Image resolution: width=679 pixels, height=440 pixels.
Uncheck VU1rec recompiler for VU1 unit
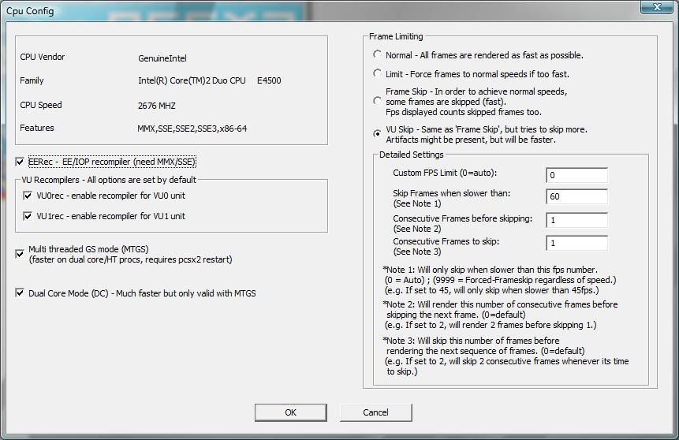[28, 216]
